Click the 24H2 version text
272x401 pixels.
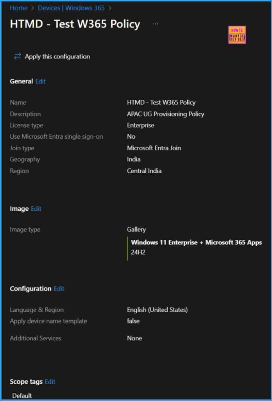tap(138, 253)
